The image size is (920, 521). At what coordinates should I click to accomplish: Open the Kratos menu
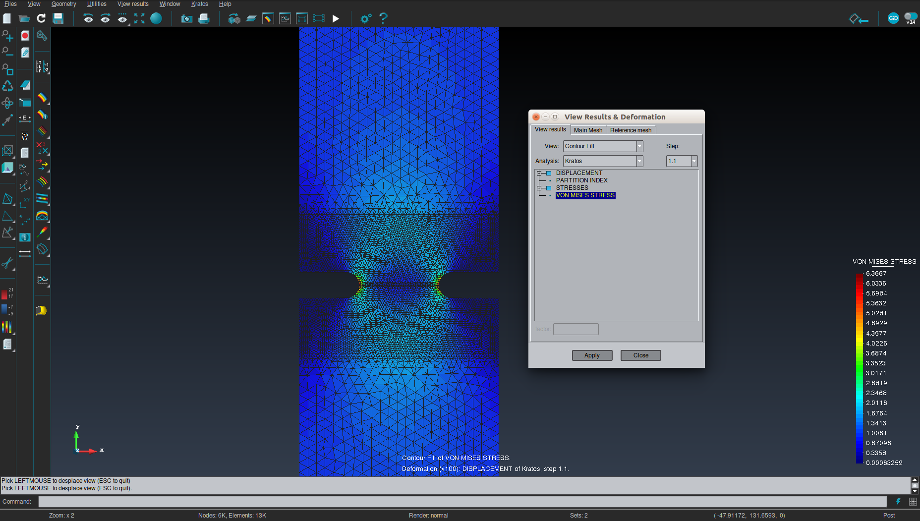click(200, 4)
